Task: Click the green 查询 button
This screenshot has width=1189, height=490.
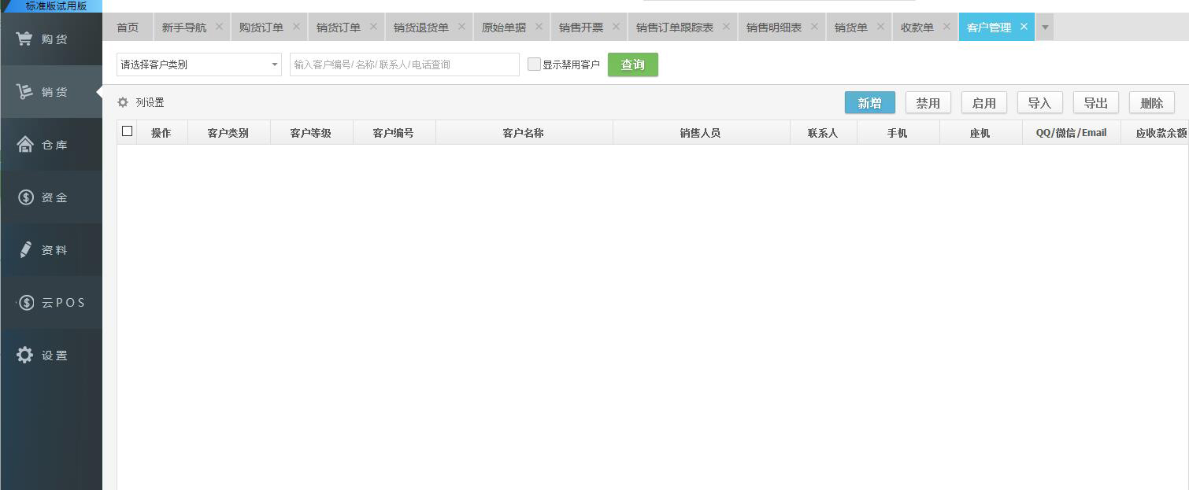Action: coord(632,64)
